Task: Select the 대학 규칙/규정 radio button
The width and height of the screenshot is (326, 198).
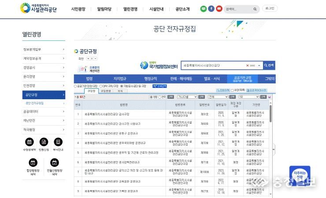Action: pyautogui.click(x=101, y=86)
